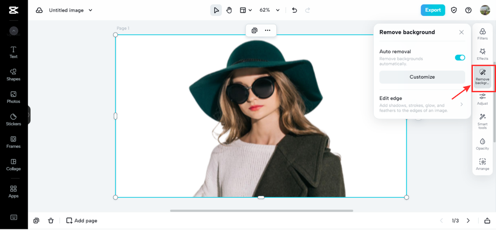Open the layout resize dropdown

click(246, 10)
